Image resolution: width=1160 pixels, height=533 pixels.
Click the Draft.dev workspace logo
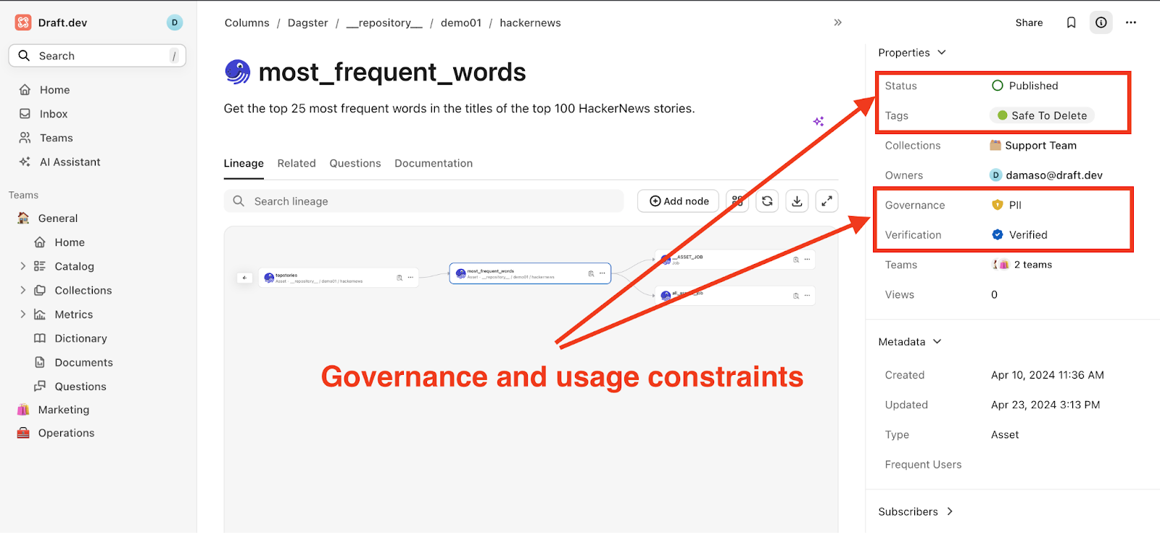(x=23, y=22)
